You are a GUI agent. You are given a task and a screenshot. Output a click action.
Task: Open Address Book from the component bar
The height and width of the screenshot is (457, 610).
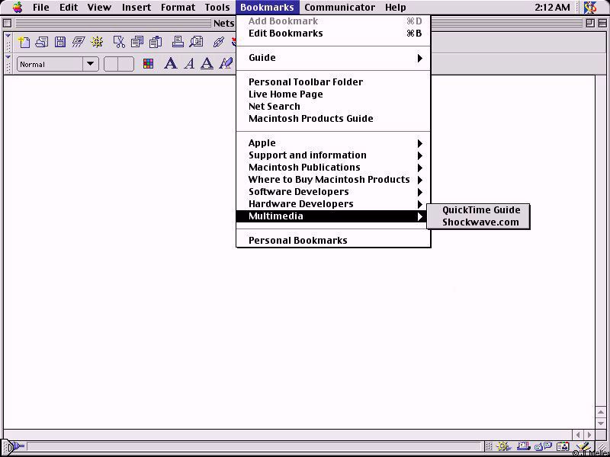[563, 447]
